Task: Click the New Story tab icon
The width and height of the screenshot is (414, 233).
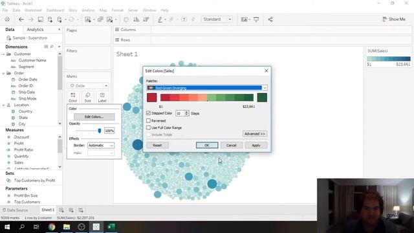Action: (x=81, y=210)
